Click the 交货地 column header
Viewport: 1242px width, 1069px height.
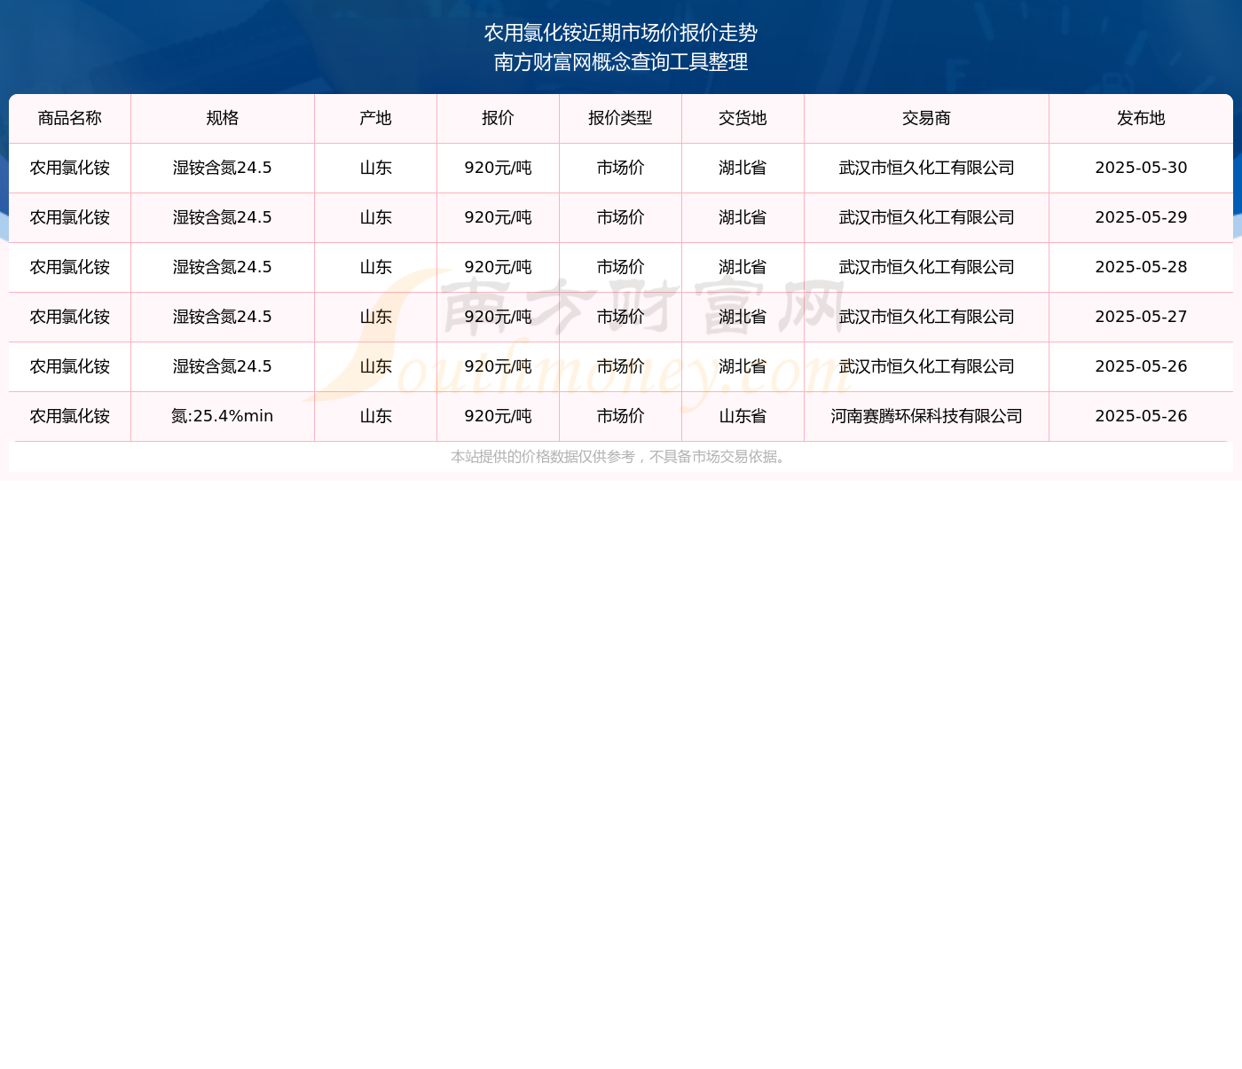743,118
